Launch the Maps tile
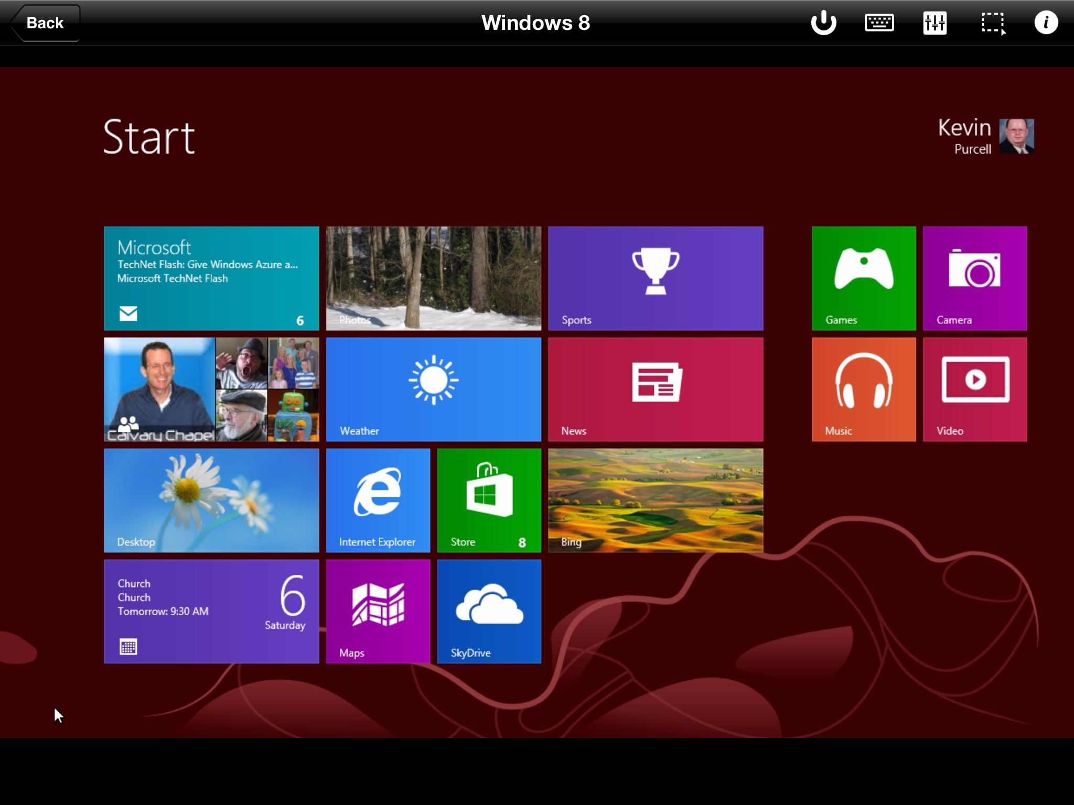Screen dimensions: 1074x805 pos(378,612)
